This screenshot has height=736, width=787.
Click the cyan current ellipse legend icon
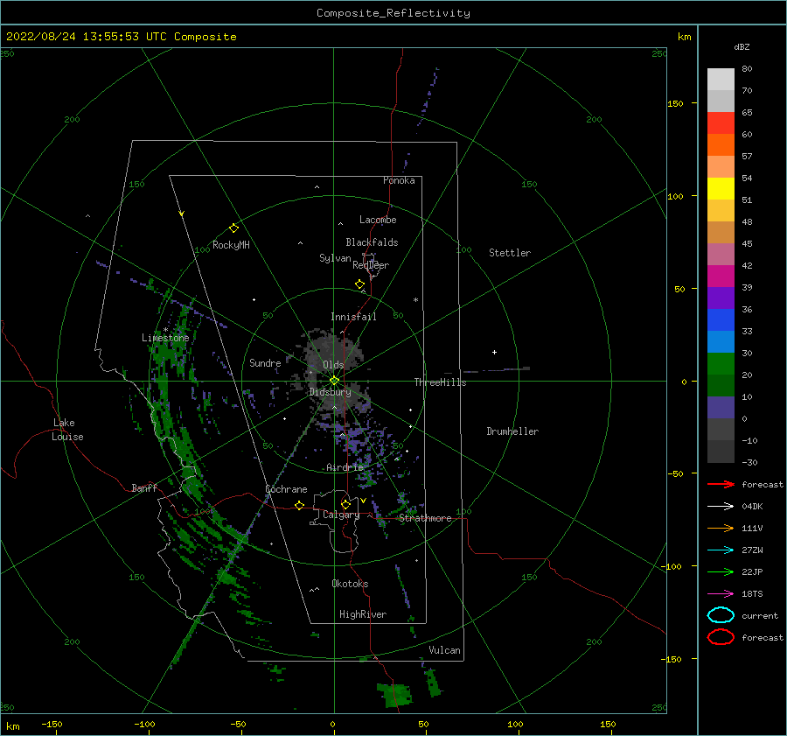click(x=721, y=615)
